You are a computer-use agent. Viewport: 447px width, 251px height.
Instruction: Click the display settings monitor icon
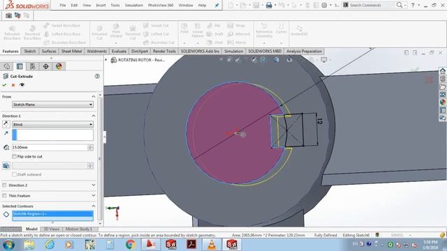click(x=324, y=59)
